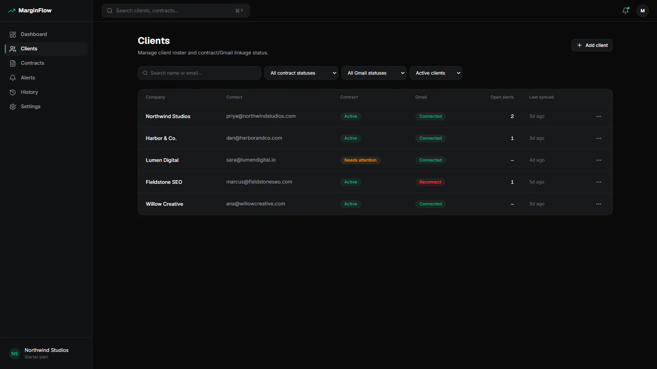Click the NS workspace avatar

pyautogui.click(x=14, y=354)
